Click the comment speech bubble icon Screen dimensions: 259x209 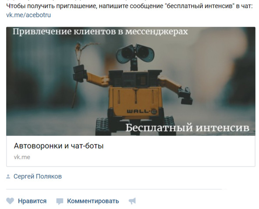tap(60, 201)
